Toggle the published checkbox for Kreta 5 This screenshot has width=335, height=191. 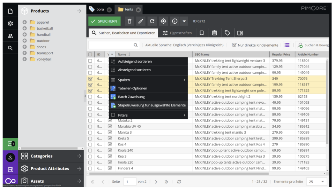[110, 138]
